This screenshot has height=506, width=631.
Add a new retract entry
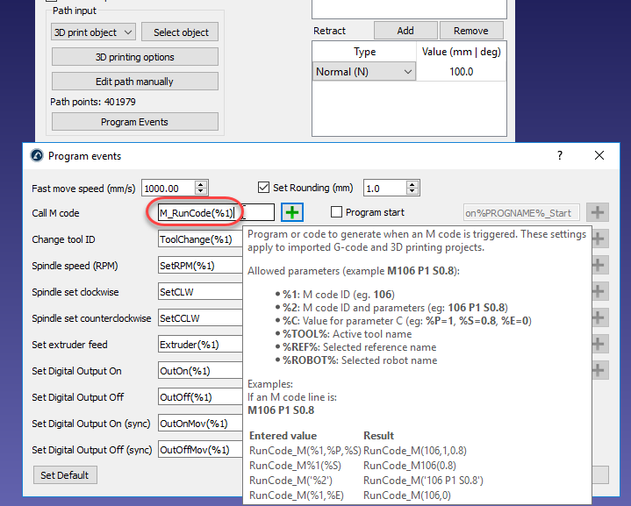click(405, 31)
